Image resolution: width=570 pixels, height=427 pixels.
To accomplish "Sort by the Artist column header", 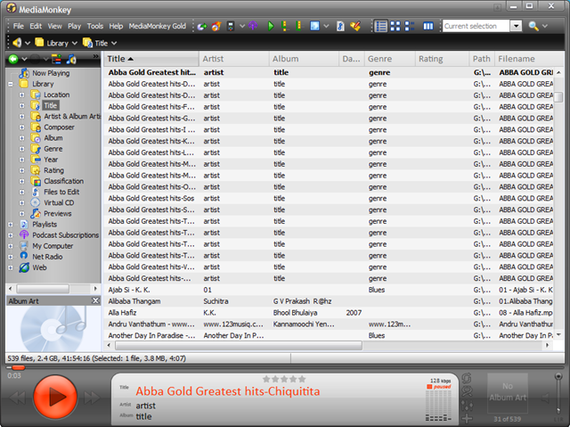I will (234, 59).
